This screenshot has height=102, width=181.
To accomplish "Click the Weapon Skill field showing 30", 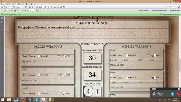I will [x=92, y=58].
